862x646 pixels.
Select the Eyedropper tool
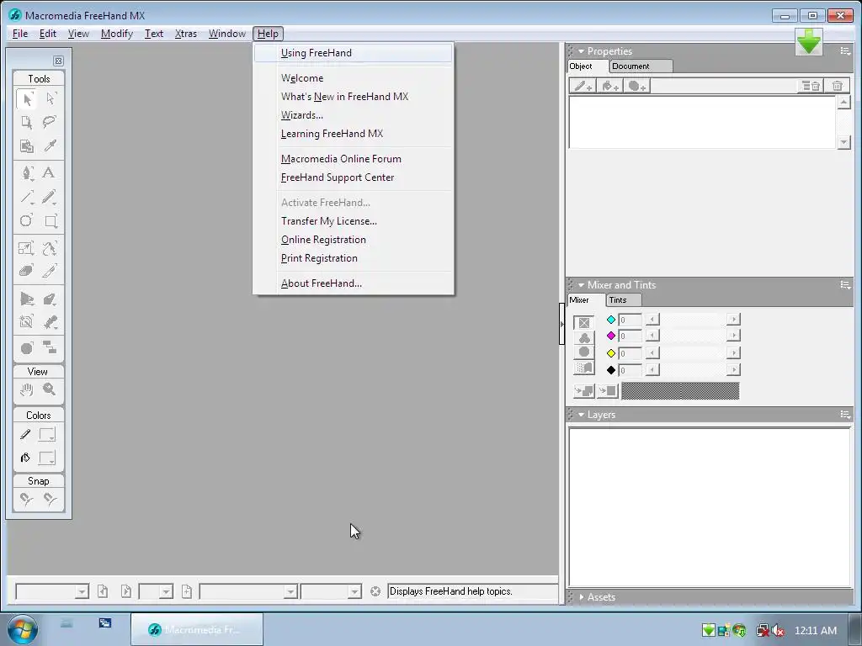point(51,146)
